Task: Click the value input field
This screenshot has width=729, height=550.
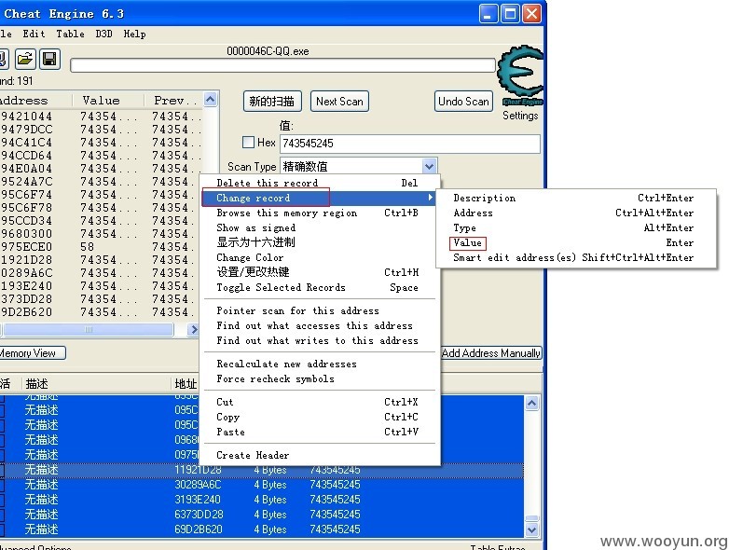Action: click(410, 144)
